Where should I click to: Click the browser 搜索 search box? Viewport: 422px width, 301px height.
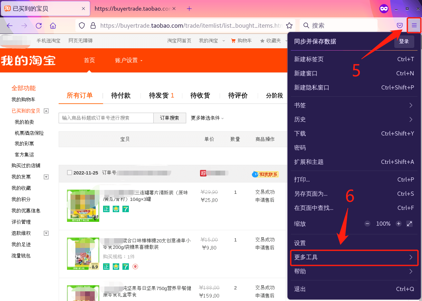[339, 25]
